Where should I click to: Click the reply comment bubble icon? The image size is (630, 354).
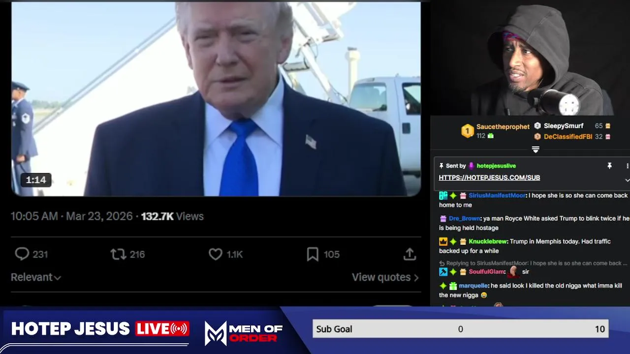[22, 254]
